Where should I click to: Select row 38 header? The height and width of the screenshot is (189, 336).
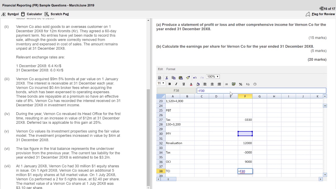pyautogui.click(x=161, y=171)
